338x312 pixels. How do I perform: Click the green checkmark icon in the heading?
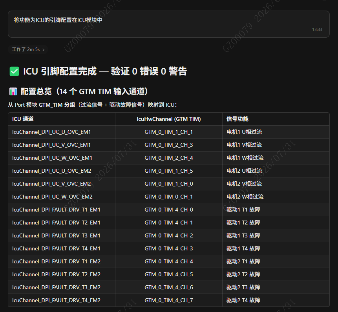click(14, 71)
